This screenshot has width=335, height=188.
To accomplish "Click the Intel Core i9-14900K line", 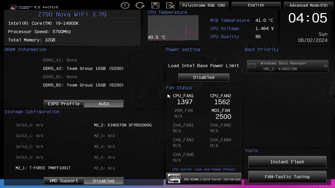I will coord(43,23).
